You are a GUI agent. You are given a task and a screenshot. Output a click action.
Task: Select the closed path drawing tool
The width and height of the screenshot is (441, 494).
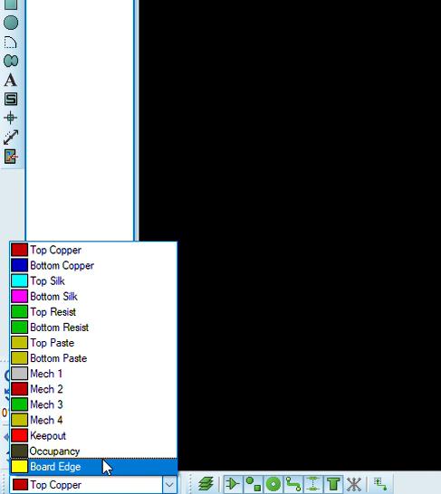(x=11, y=61)
